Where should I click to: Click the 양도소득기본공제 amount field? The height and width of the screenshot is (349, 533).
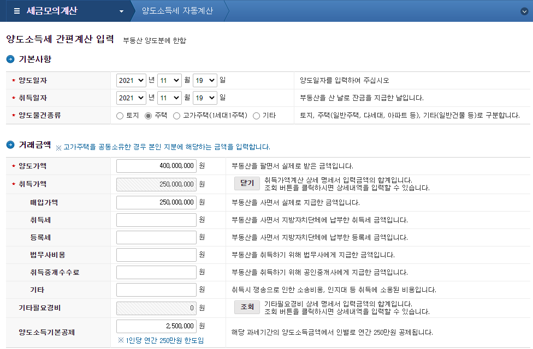click(x=156, y=326)
